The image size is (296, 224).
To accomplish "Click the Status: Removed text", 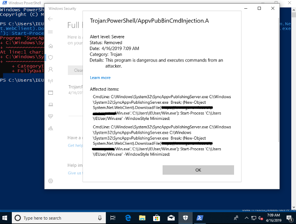I will pos(106,43).
